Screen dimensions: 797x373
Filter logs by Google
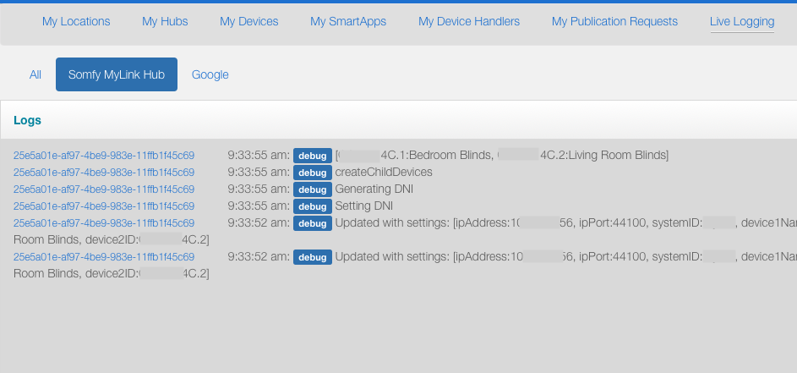210,74
